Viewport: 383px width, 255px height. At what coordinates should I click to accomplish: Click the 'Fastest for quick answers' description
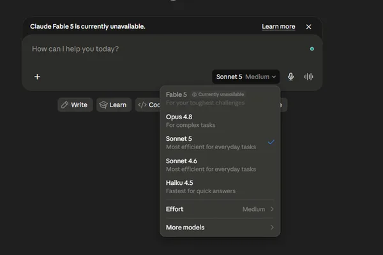200,191
